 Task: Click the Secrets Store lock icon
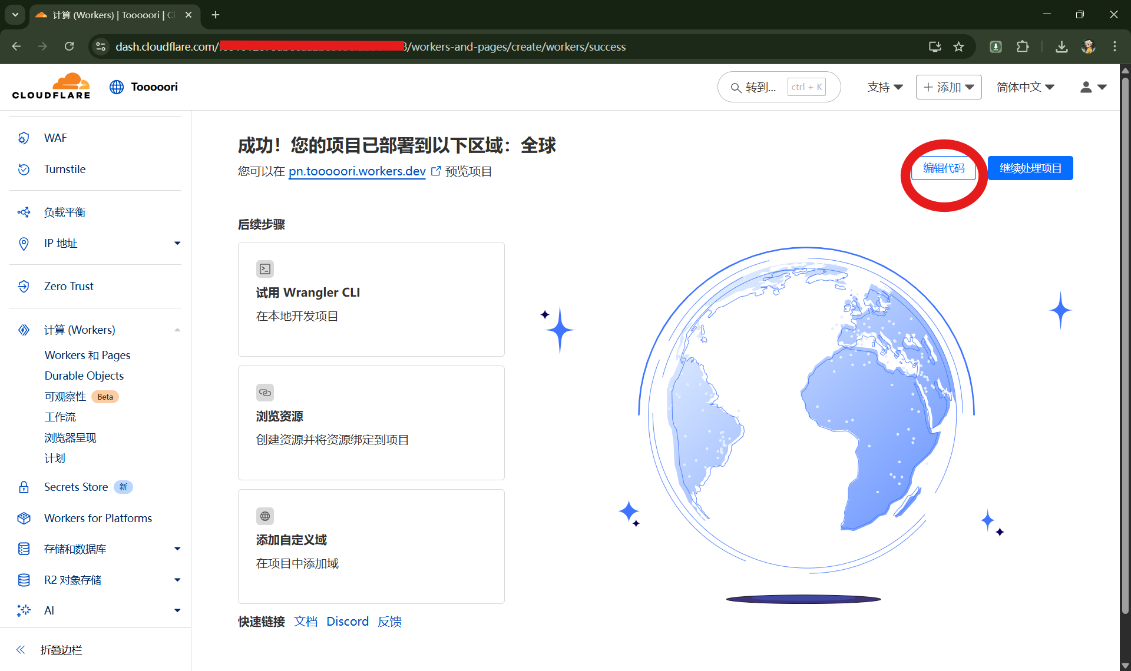pos(24,487)
